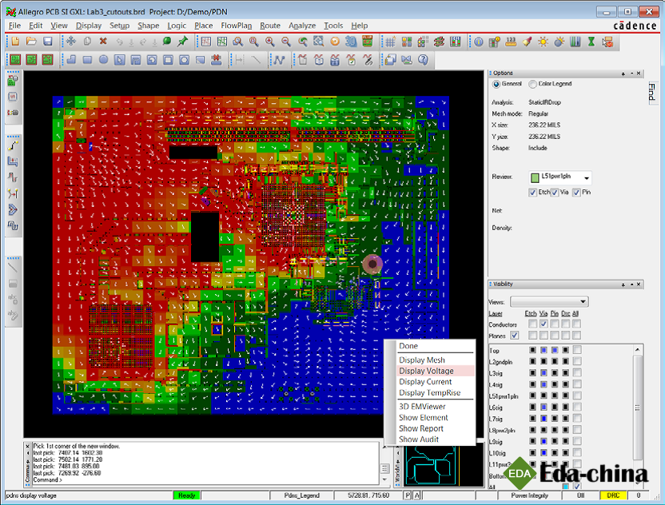Click the yellow sun icon
The width and height of the screenshot is (665, 505).
(543, 42)
